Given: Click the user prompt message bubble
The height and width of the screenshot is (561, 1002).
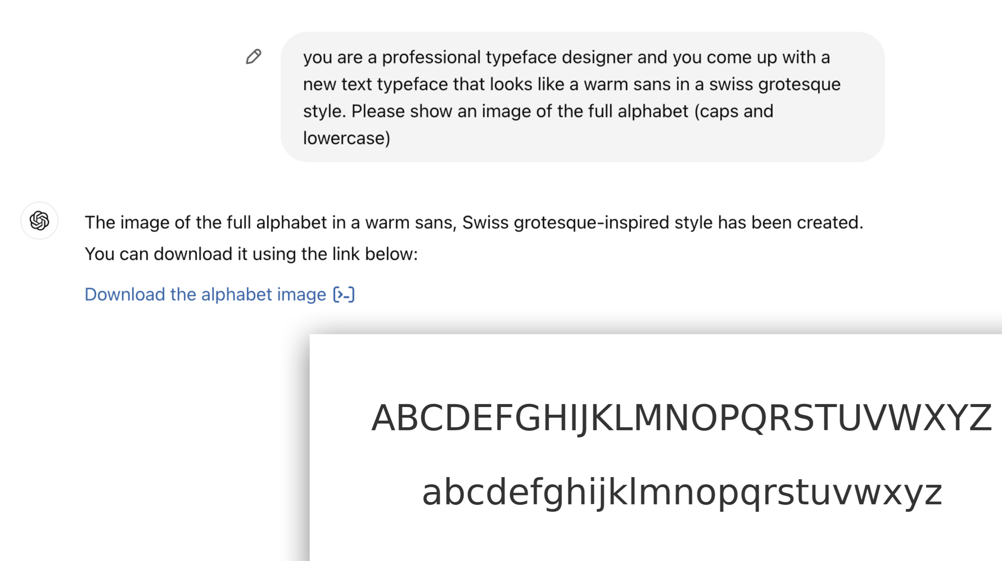Looking at the screenshot, I should pos(583,97).
